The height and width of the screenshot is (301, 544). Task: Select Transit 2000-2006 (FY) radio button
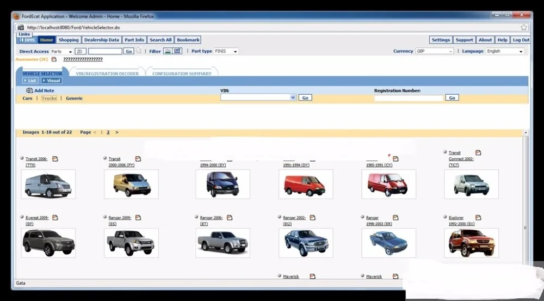click(x=105, y=158)
